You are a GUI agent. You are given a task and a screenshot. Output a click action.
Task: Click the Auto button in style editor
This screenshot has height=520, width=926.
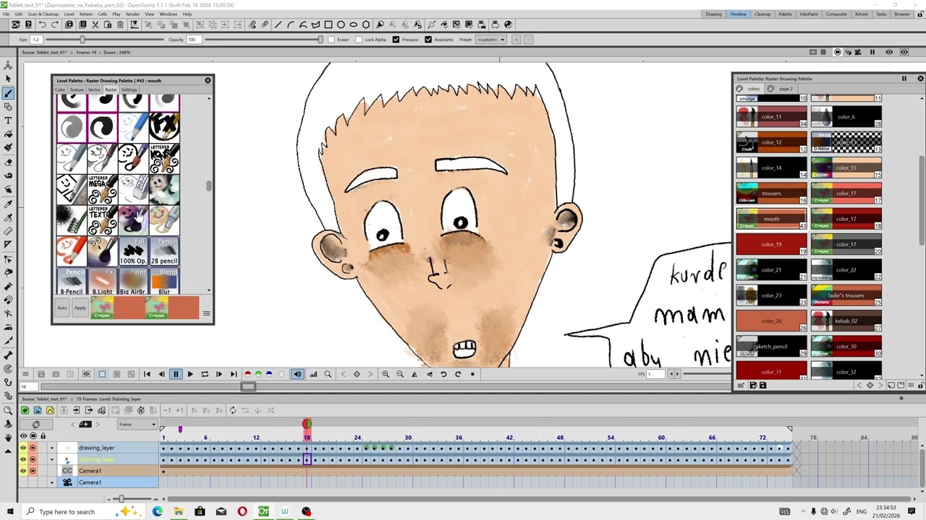pyautogui.click(x=62, y=308)
